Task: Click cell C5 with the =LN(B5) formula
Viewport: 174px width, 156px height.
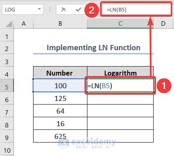Action: (x=120, y=85)
